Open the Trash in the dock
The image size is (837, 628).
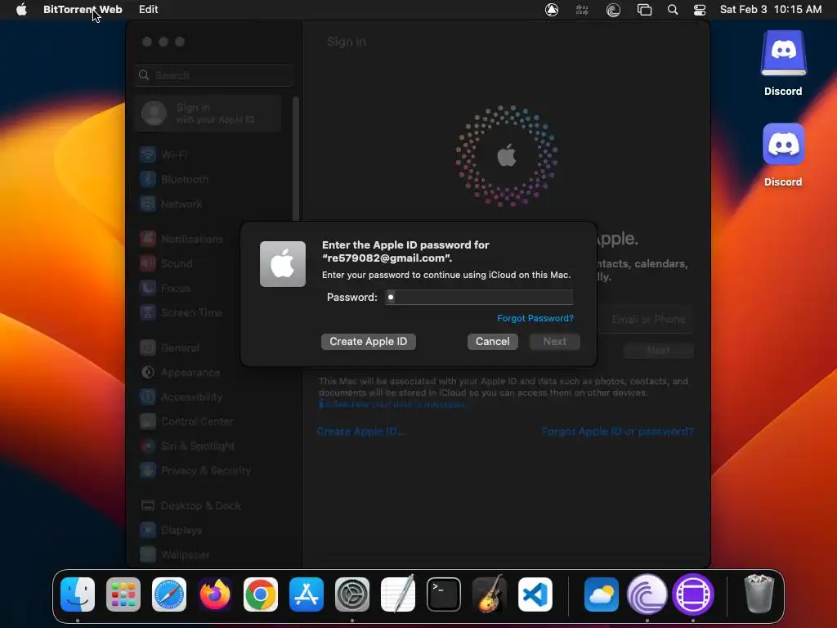(x=759, y=594)
